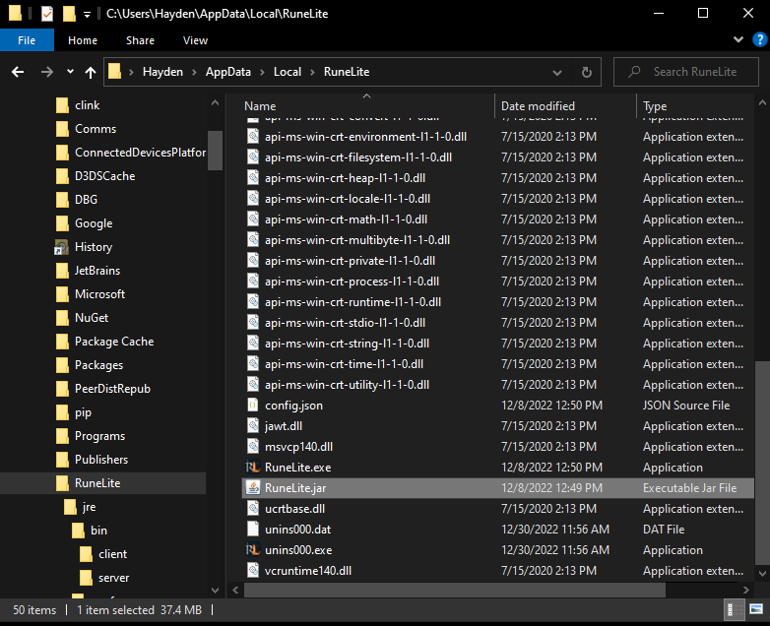Screen dimensions: 770x626
Task: Click the Search RuneLite input field
Action: [x=686, y=72]
